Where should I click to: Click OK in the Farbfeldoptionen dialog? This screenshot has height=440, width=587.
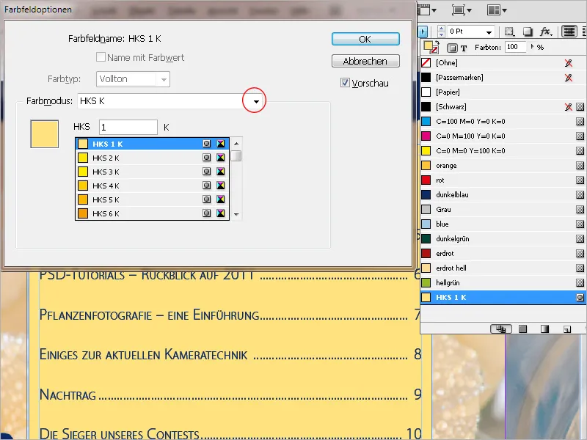pos(365,40)
